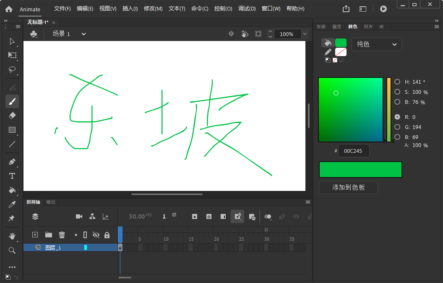The width and height of the screenshot is (443, 283).
Task: Open the 窗口 menu
Action: [271, 8]
